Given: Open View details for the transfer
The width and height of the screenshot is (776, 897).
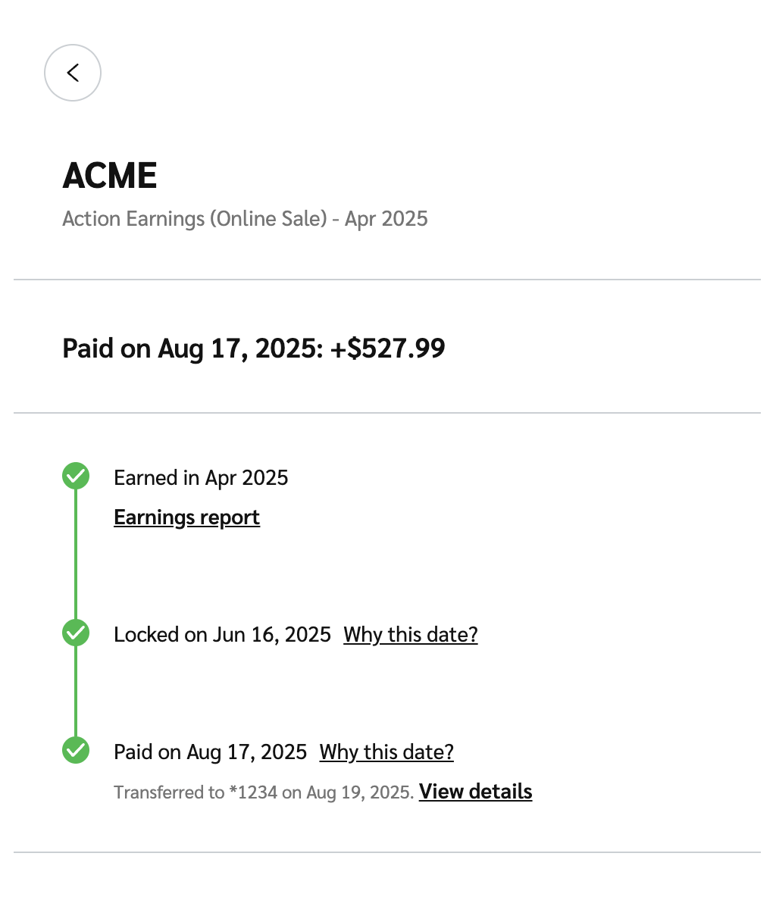Looking at the screenshot, I should pos(475,792).
